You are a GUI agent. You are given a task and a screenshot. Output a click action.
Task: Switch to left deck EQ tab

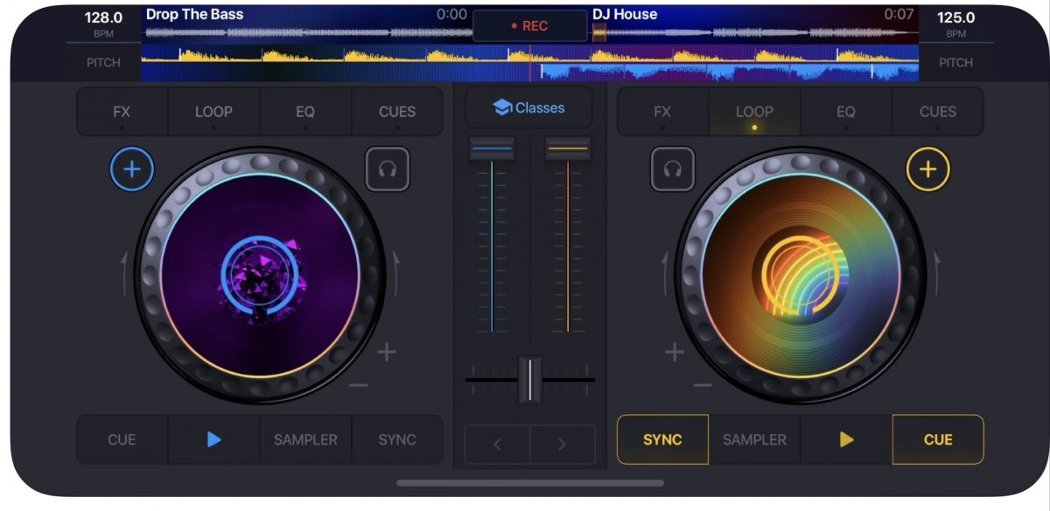(x=304, y=112)
